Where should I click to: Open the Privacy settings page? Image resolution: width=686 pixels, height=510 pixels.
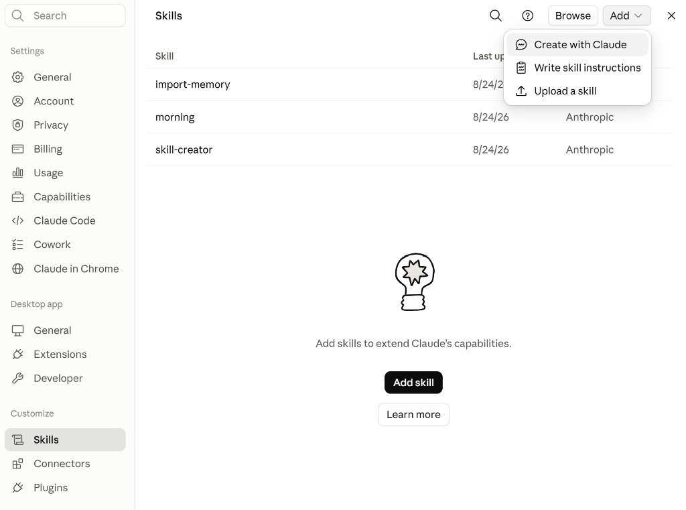(65, 125)
